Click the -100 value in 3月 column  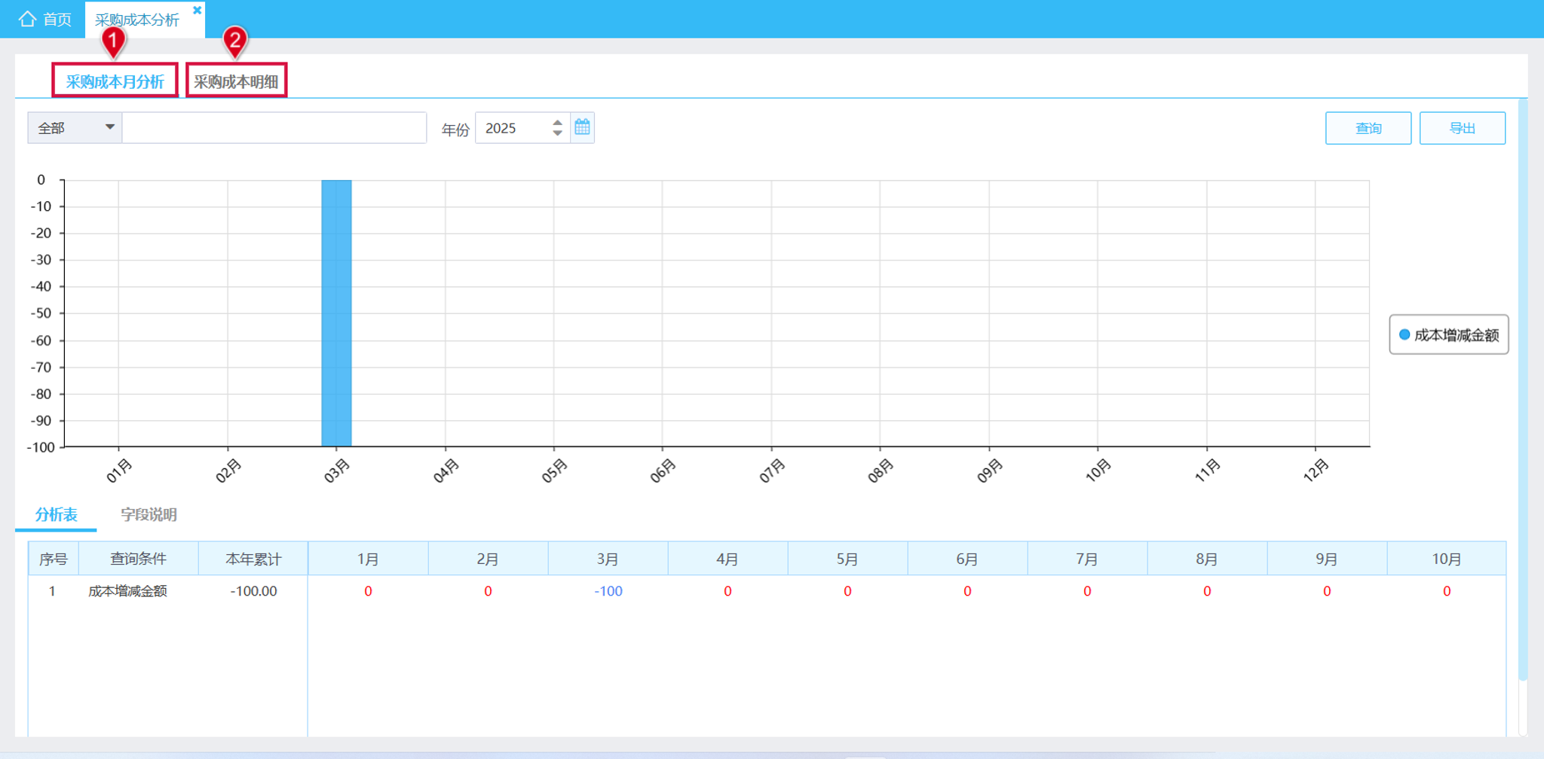(x=608, y=591)
